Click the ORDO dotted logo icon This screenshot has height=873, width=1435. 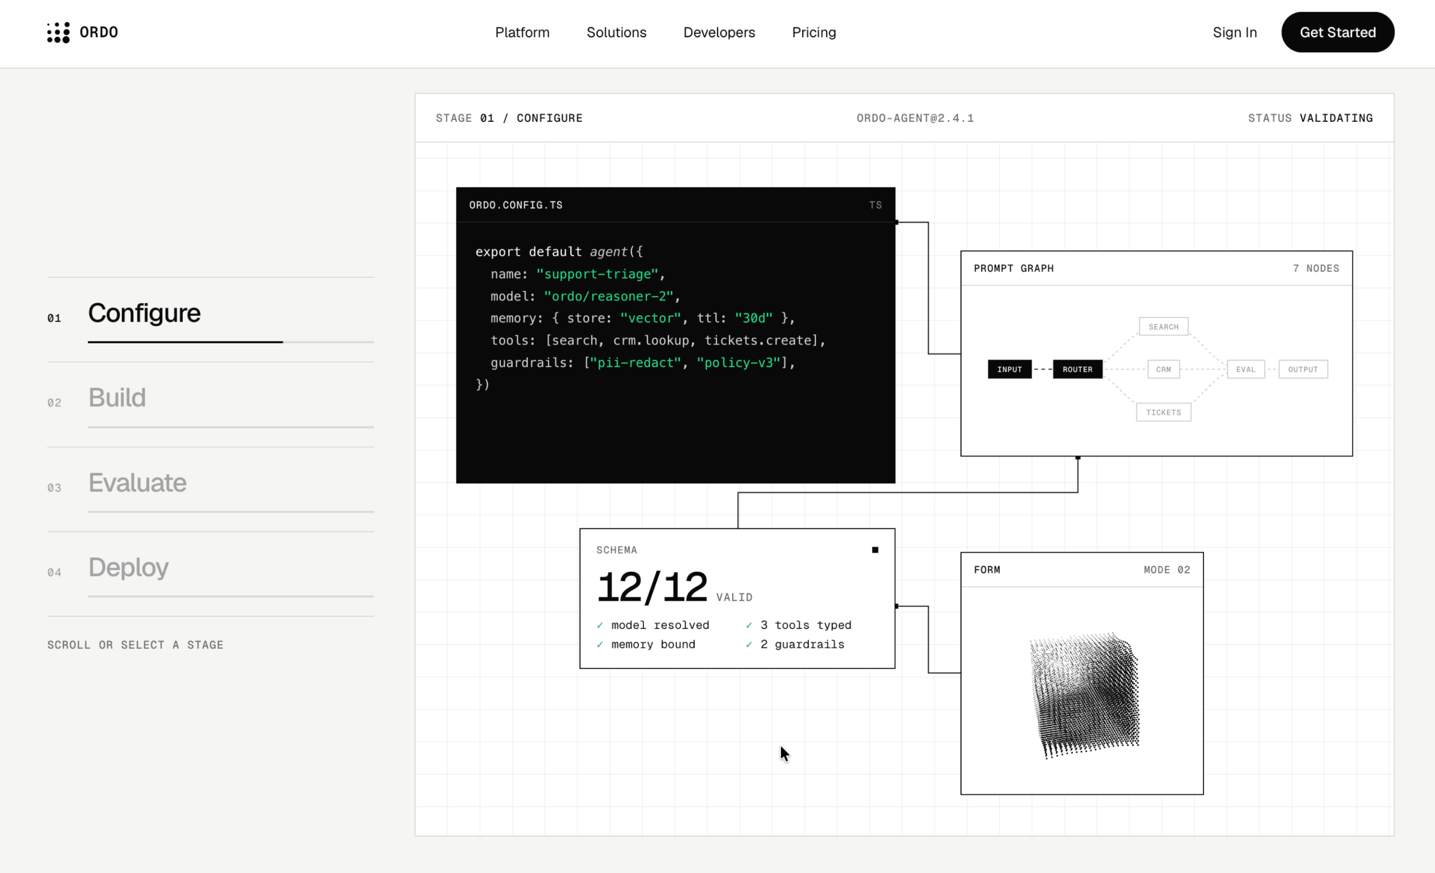pos(58,33)
